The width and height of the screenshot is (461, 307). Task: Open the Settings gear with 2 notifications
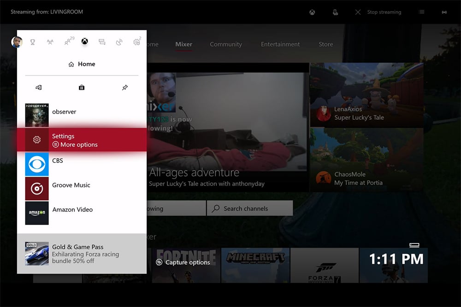[137, 41]
